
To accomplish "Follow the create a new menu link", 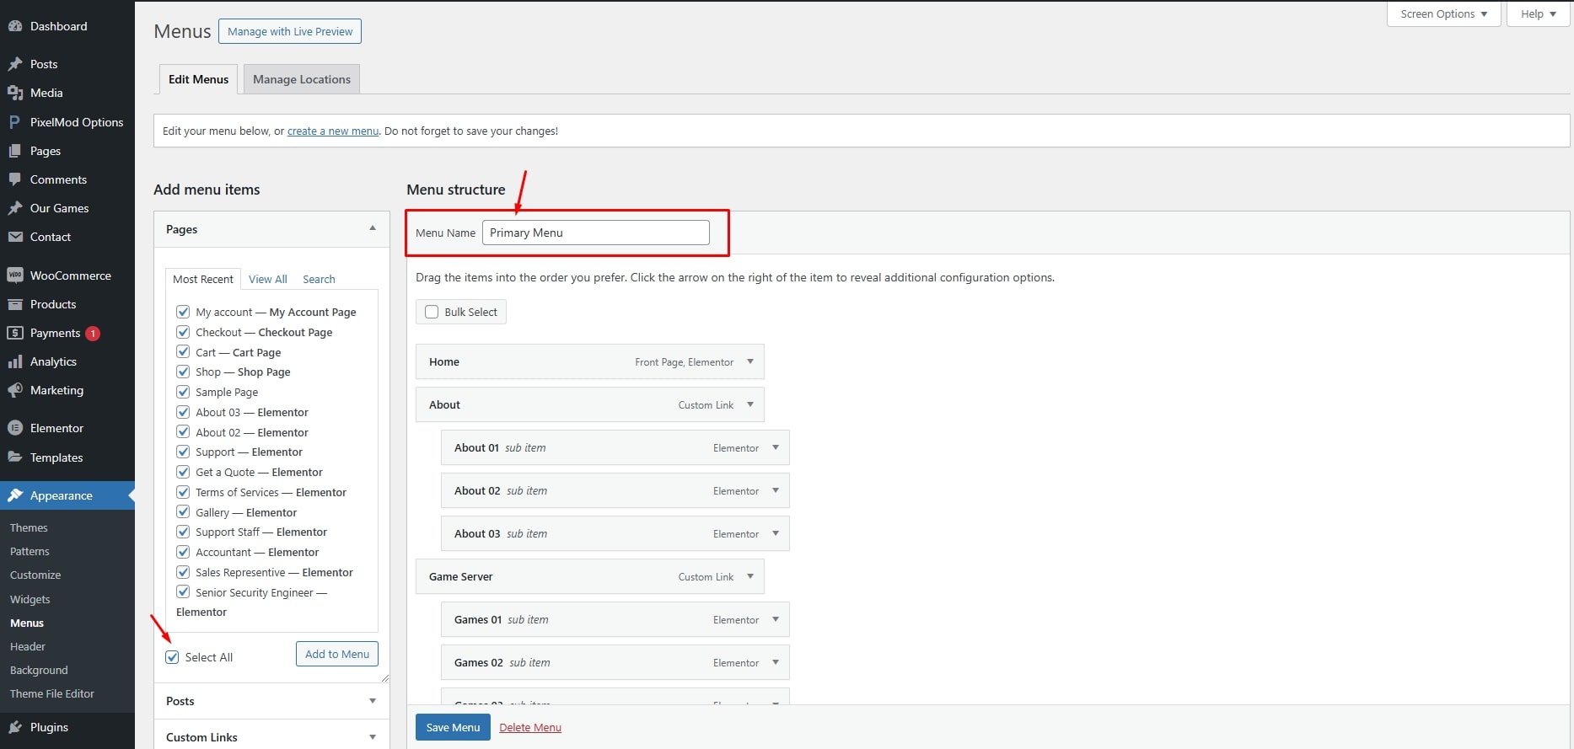I will pyautogui.click(x=333, y=131).
